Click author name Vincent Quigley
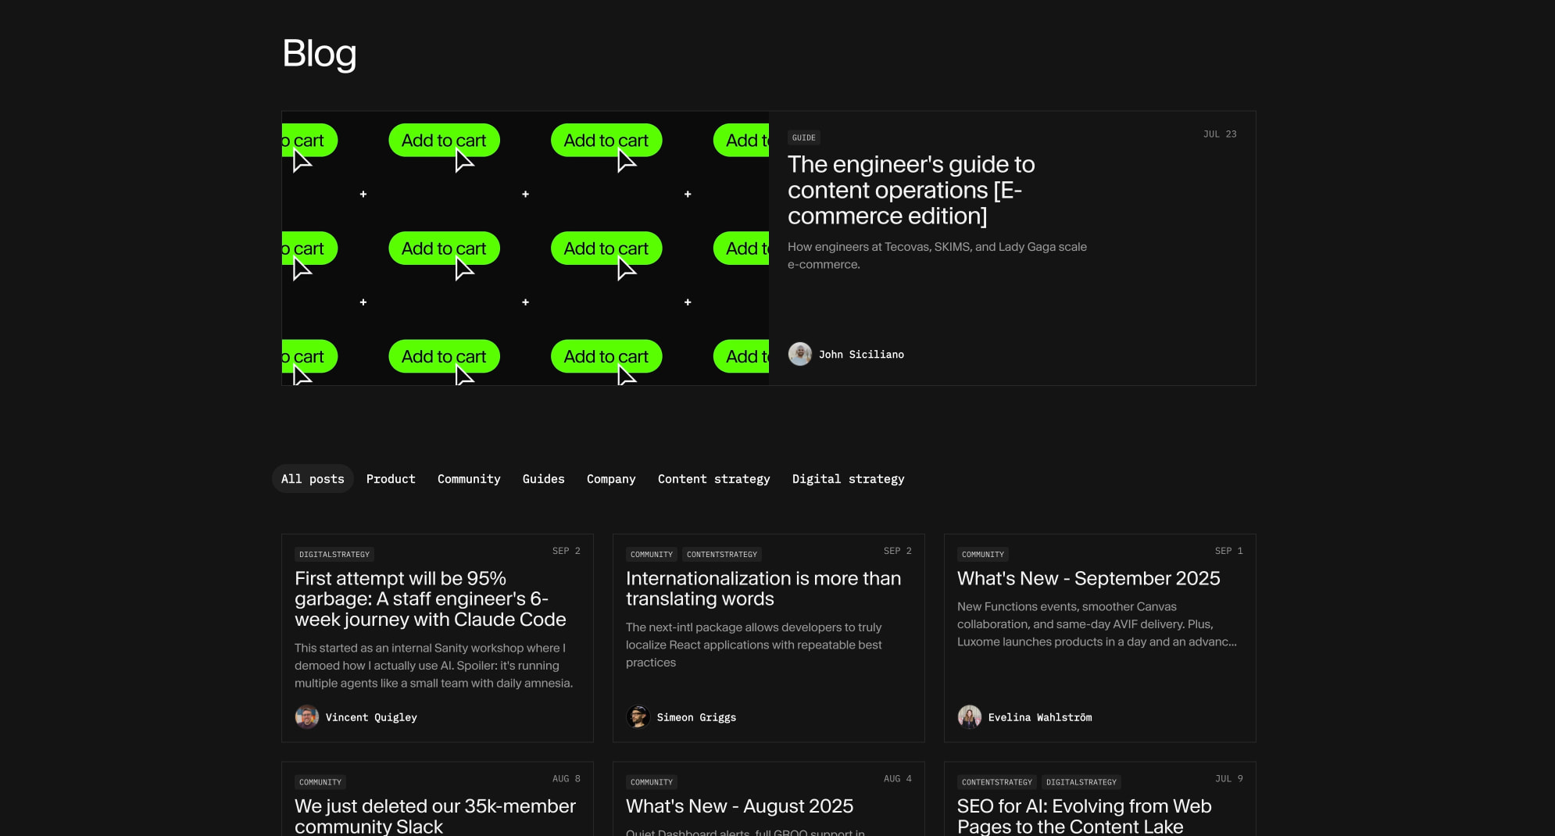The height and width of the screenshot is (836, 1555). (371, 716)
